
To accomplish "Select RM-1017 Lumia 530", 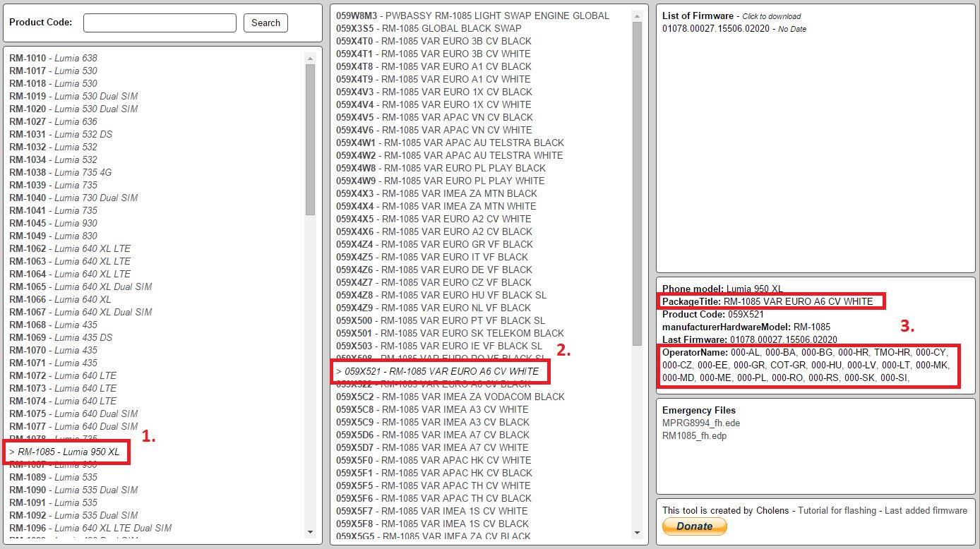I will (x=54, y=71).
